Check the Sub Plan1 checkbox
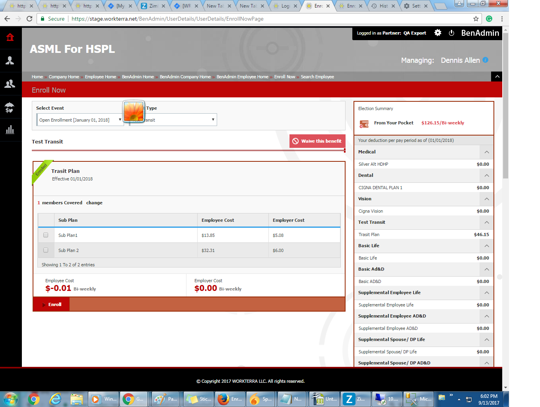Image resolution: width=540 pixels, height=407 pixels. click(x=46, y=235)
